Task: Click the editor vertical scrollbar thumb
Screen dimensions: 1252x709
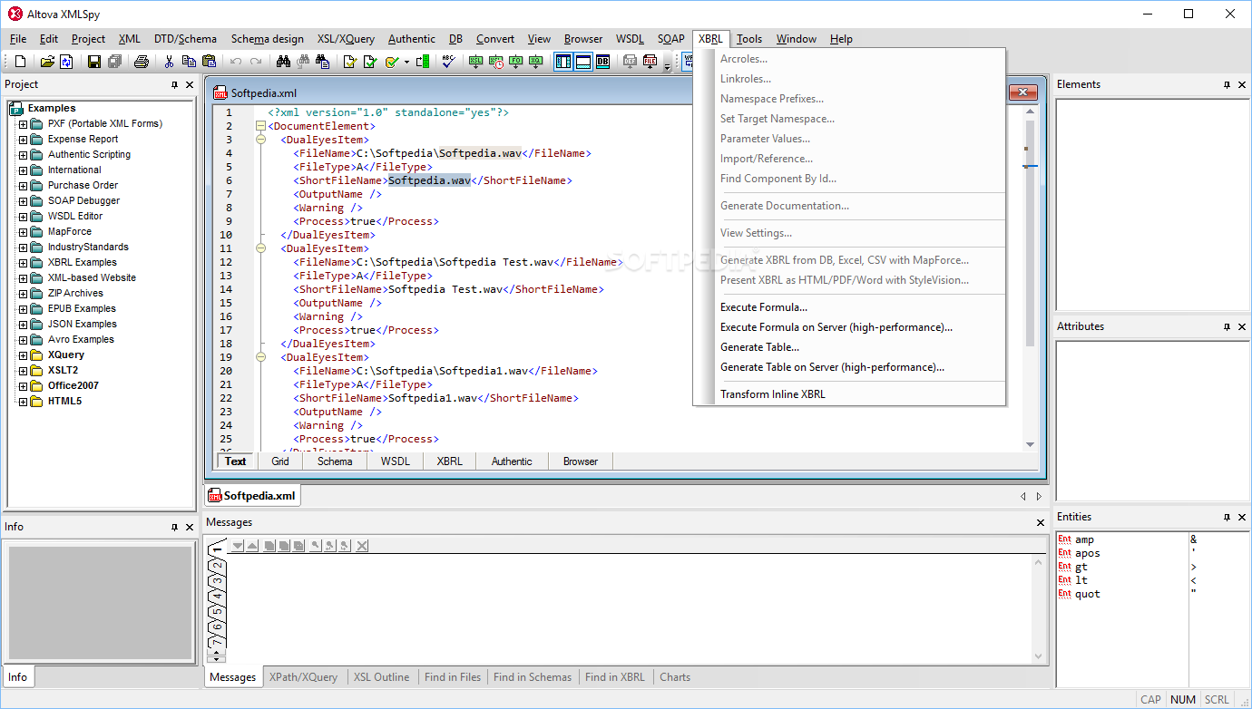Action: click(1030, 231)
